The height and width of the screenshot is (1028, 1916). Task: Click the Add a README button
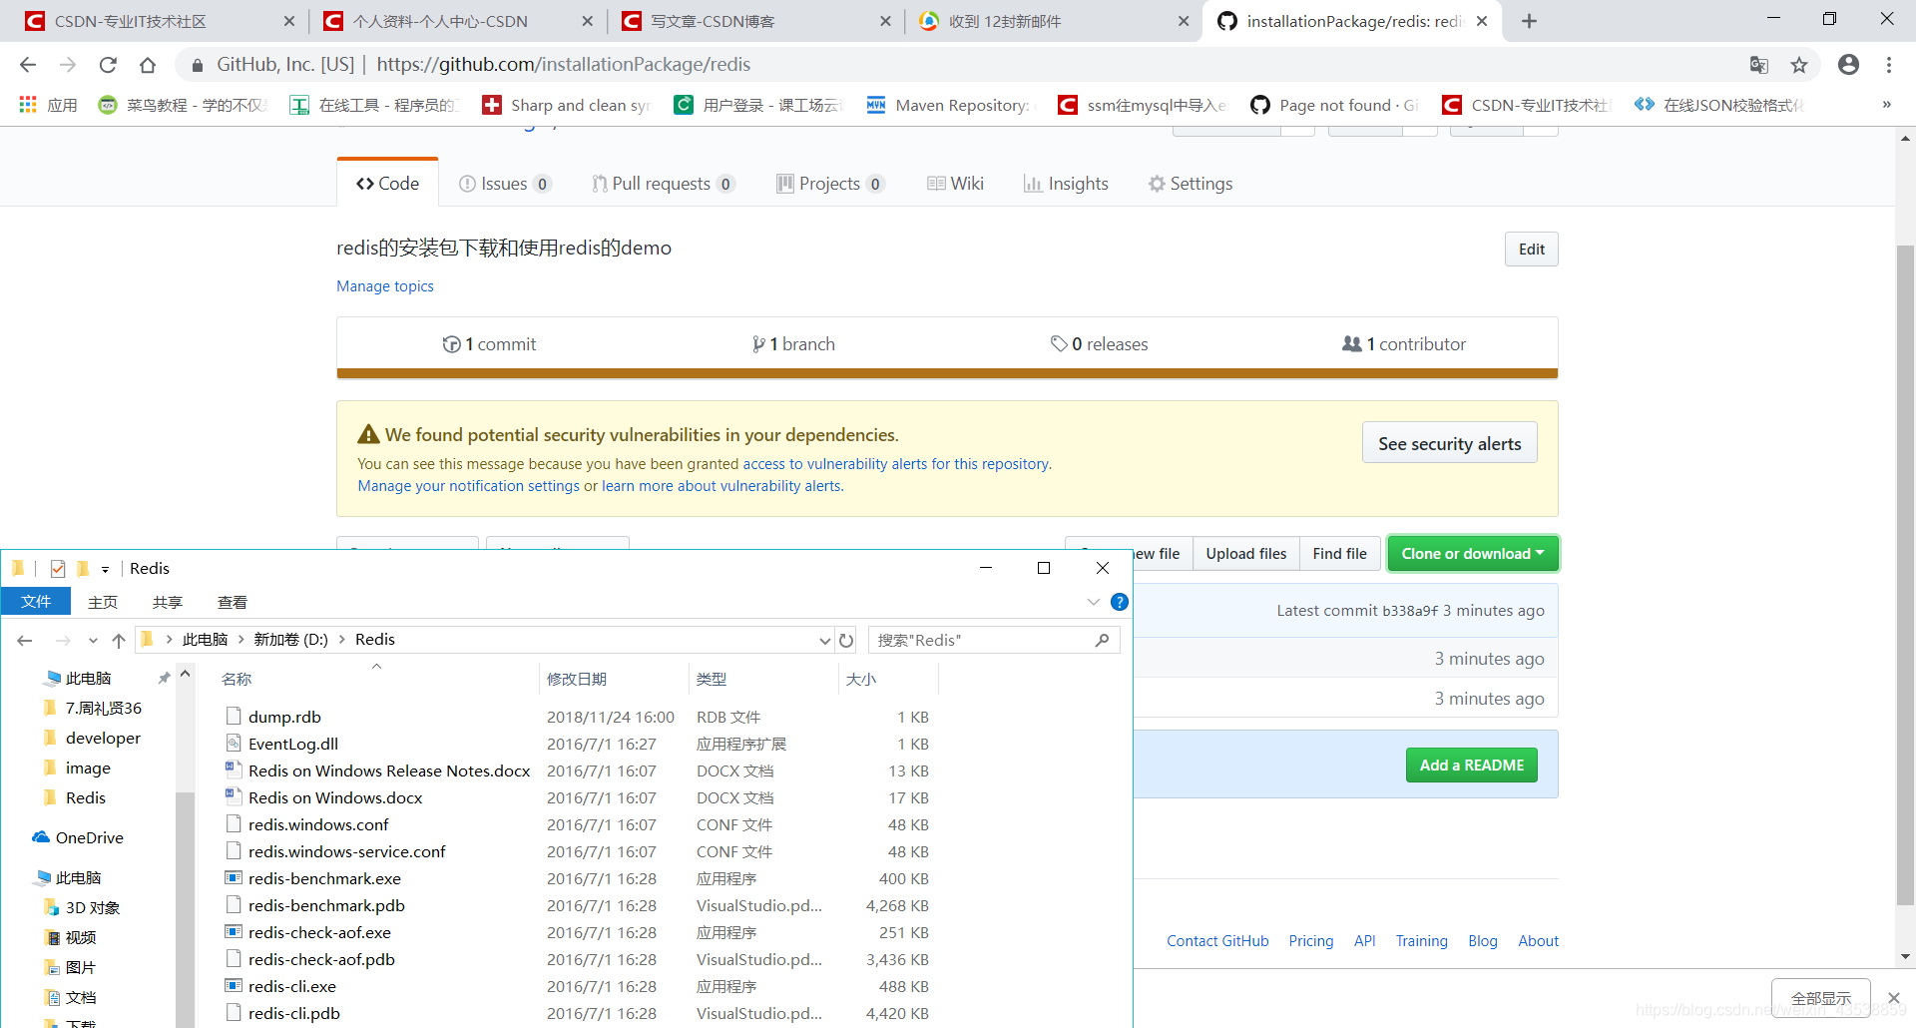tap(1471, 766)
